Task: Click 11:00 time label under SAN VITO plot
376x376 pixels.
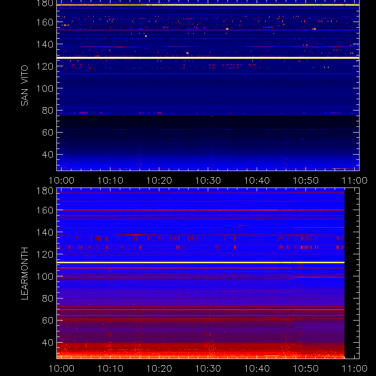Action: (355, 180)
